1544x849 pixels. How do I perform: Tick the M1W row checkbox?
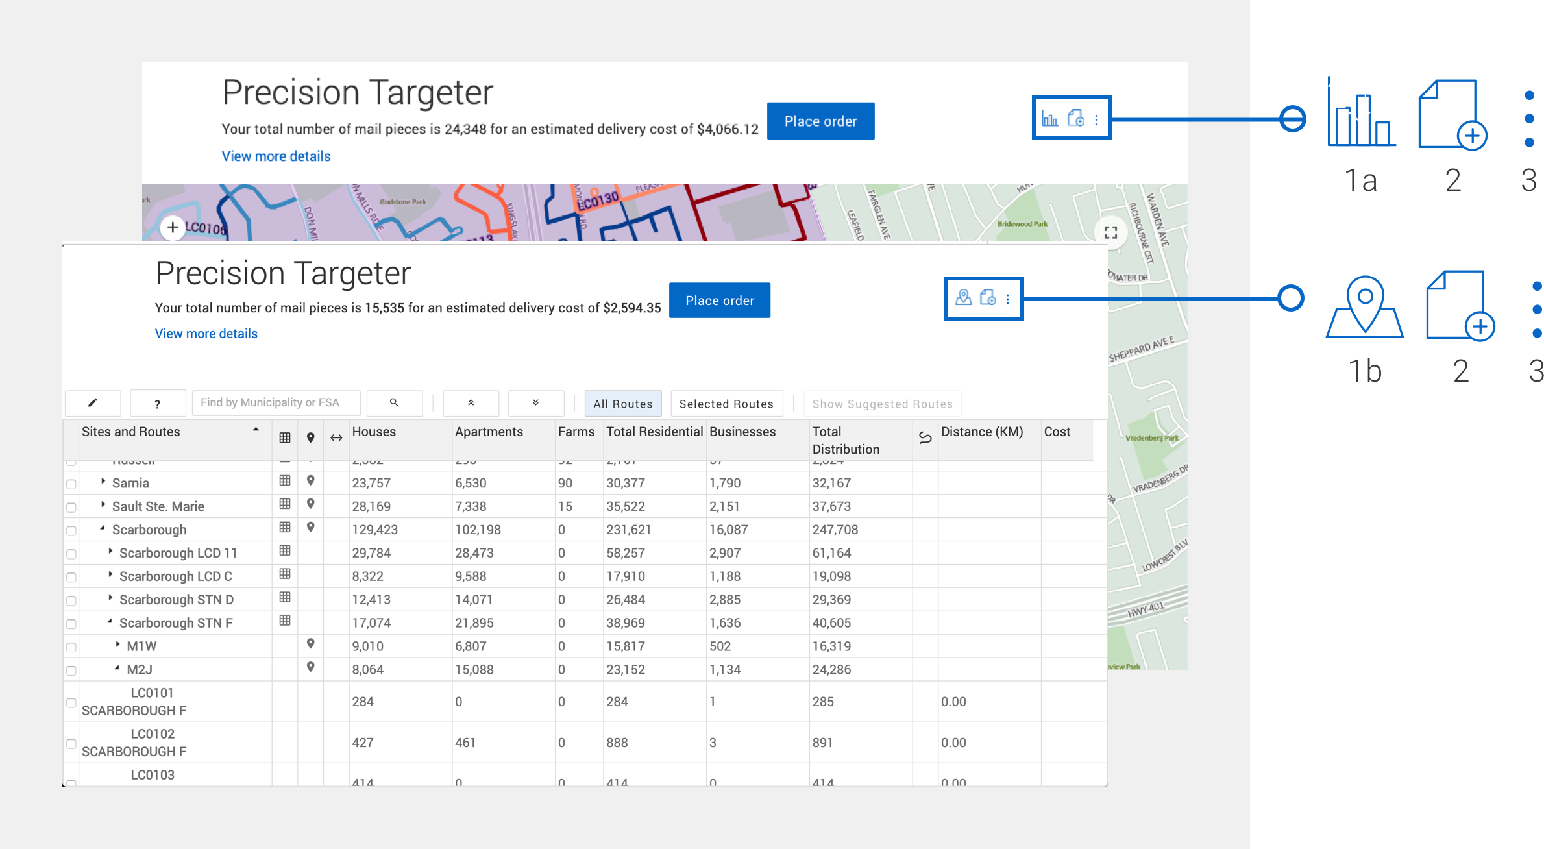tap(71, 648)
